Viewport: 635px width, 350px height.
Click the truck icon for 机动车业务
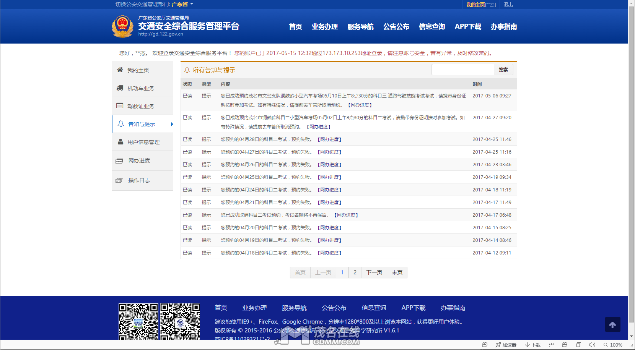point(120,88)
